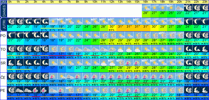Click the 12h column header
209x100 pixels.
(112, 2)
